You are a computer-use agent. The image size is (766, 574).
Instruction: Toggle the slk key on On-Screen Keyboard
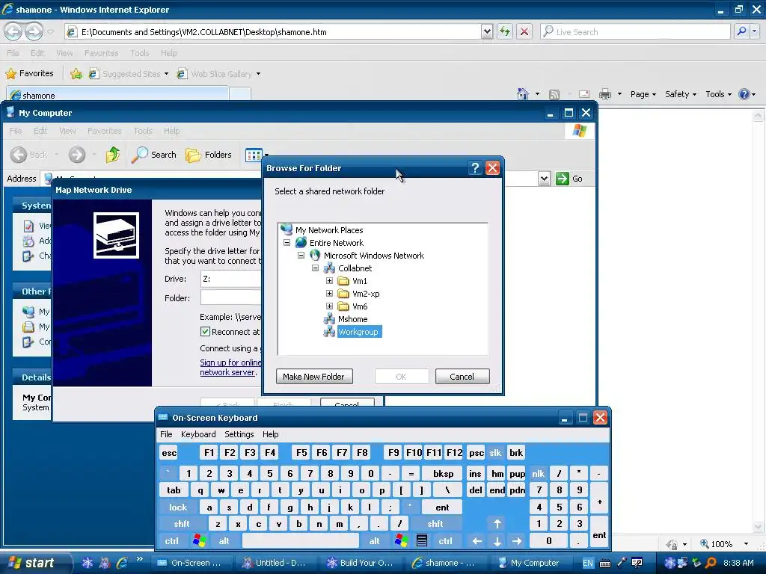click(x=495, y=452)
